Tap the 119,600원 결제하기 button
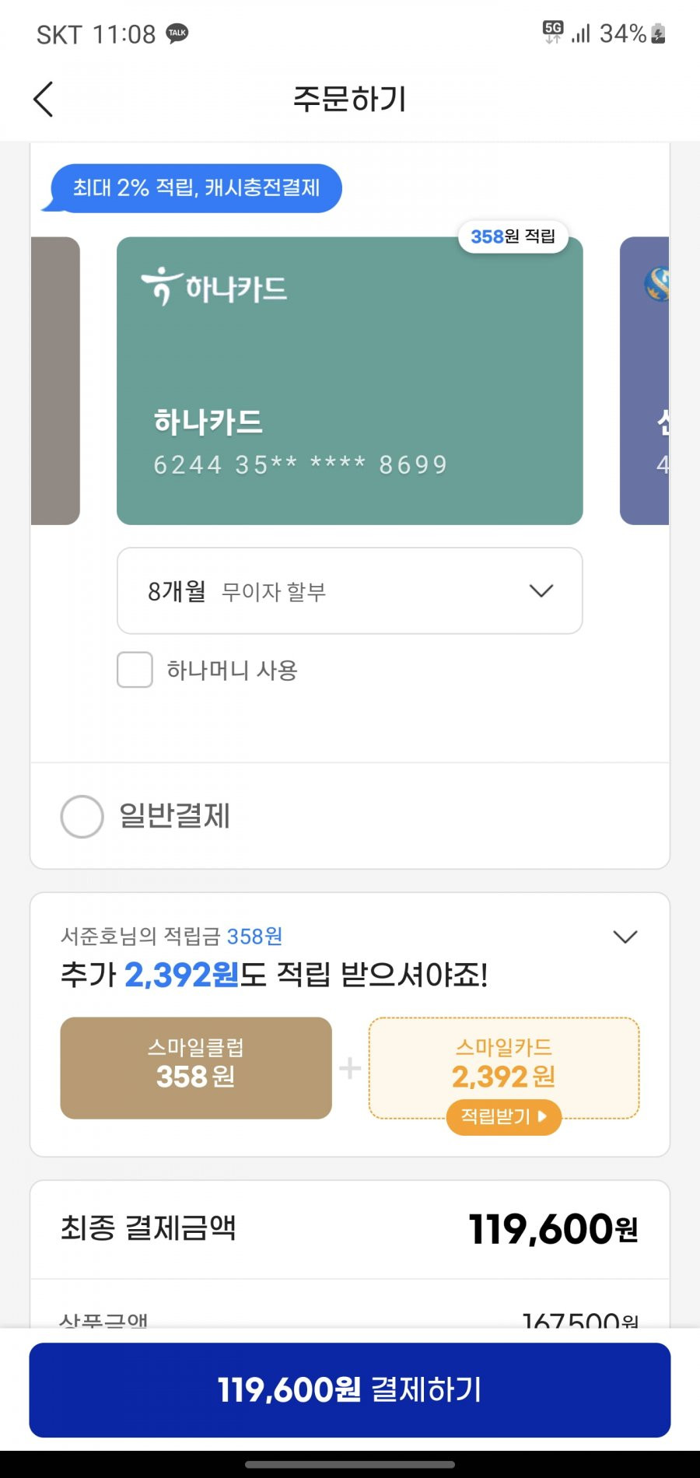The image size is (700, 1478). [x=350, y=1389]
